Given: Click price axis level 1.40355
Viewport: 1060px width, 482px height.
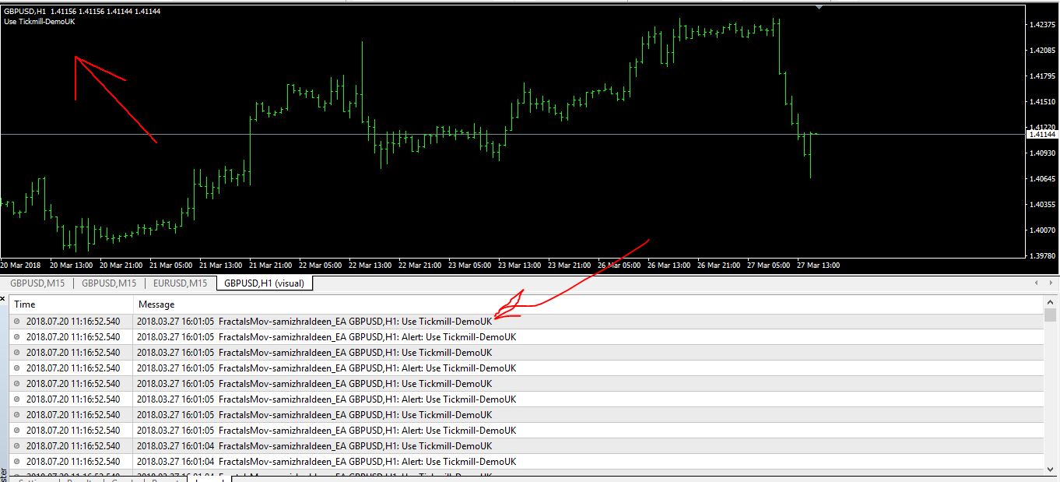Looking at the screenshot, I should pyautogui.click(x=1041, y=205).
